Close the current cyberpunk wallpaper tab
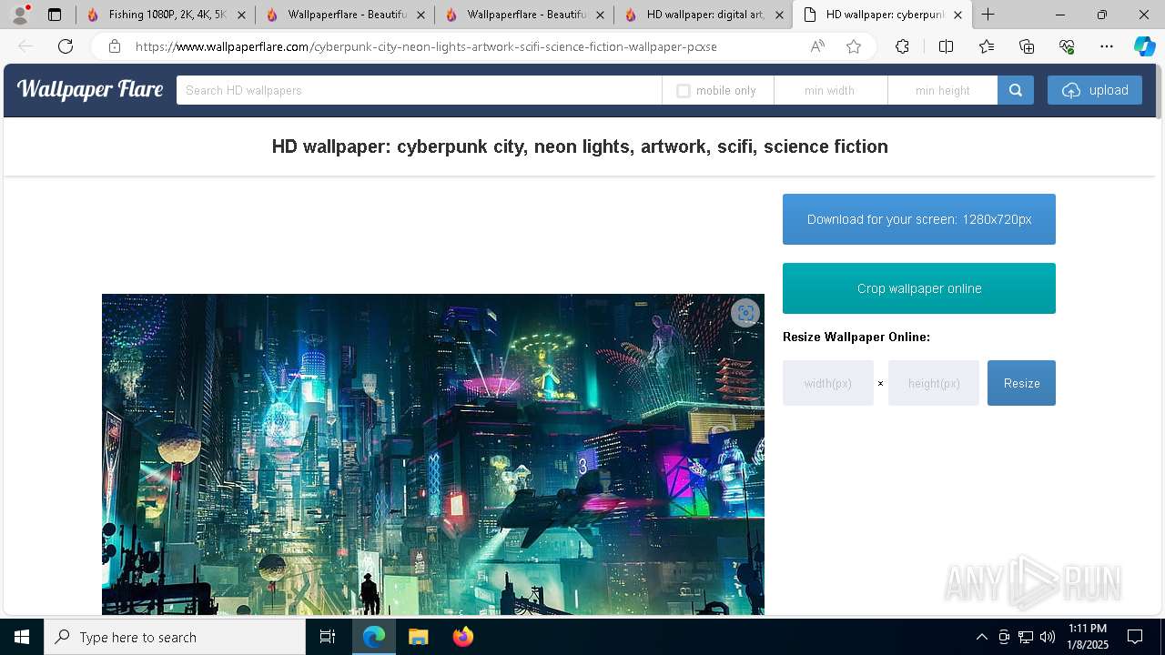This screenshot has width=1165, height=655. pos(957,15)
